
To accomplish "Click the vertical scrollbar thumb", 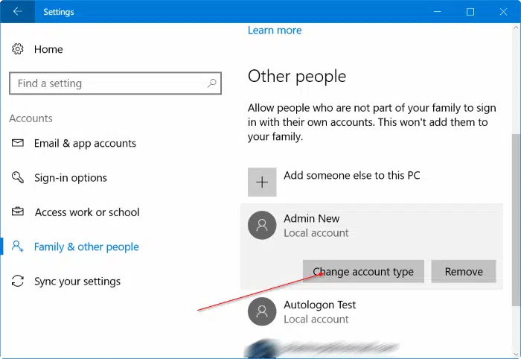I will (516, 220).
